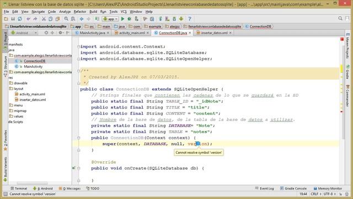This screenshot has height=199, width=353.
Task: Select insertar_datos.xml in project tree
Action: pyautogui.click(x=33, y=99)
